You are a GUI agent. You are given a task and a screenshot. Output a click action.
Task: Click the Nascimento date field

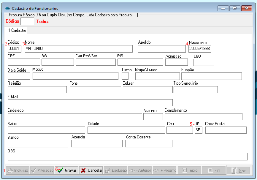(x=200, y=49)
